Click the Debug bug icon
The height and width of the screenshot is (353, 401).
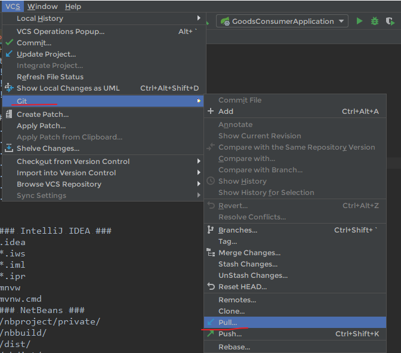tap(374, 21)
